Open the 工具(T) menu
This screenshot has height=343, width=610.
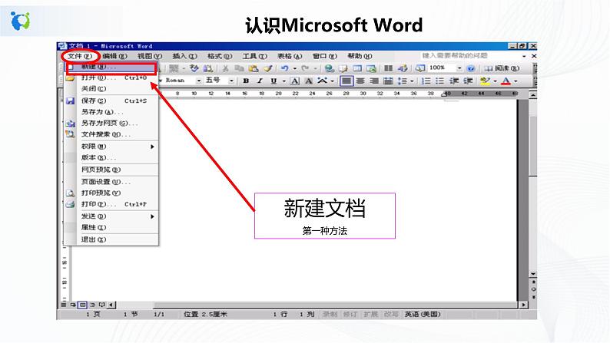[255, 56]
